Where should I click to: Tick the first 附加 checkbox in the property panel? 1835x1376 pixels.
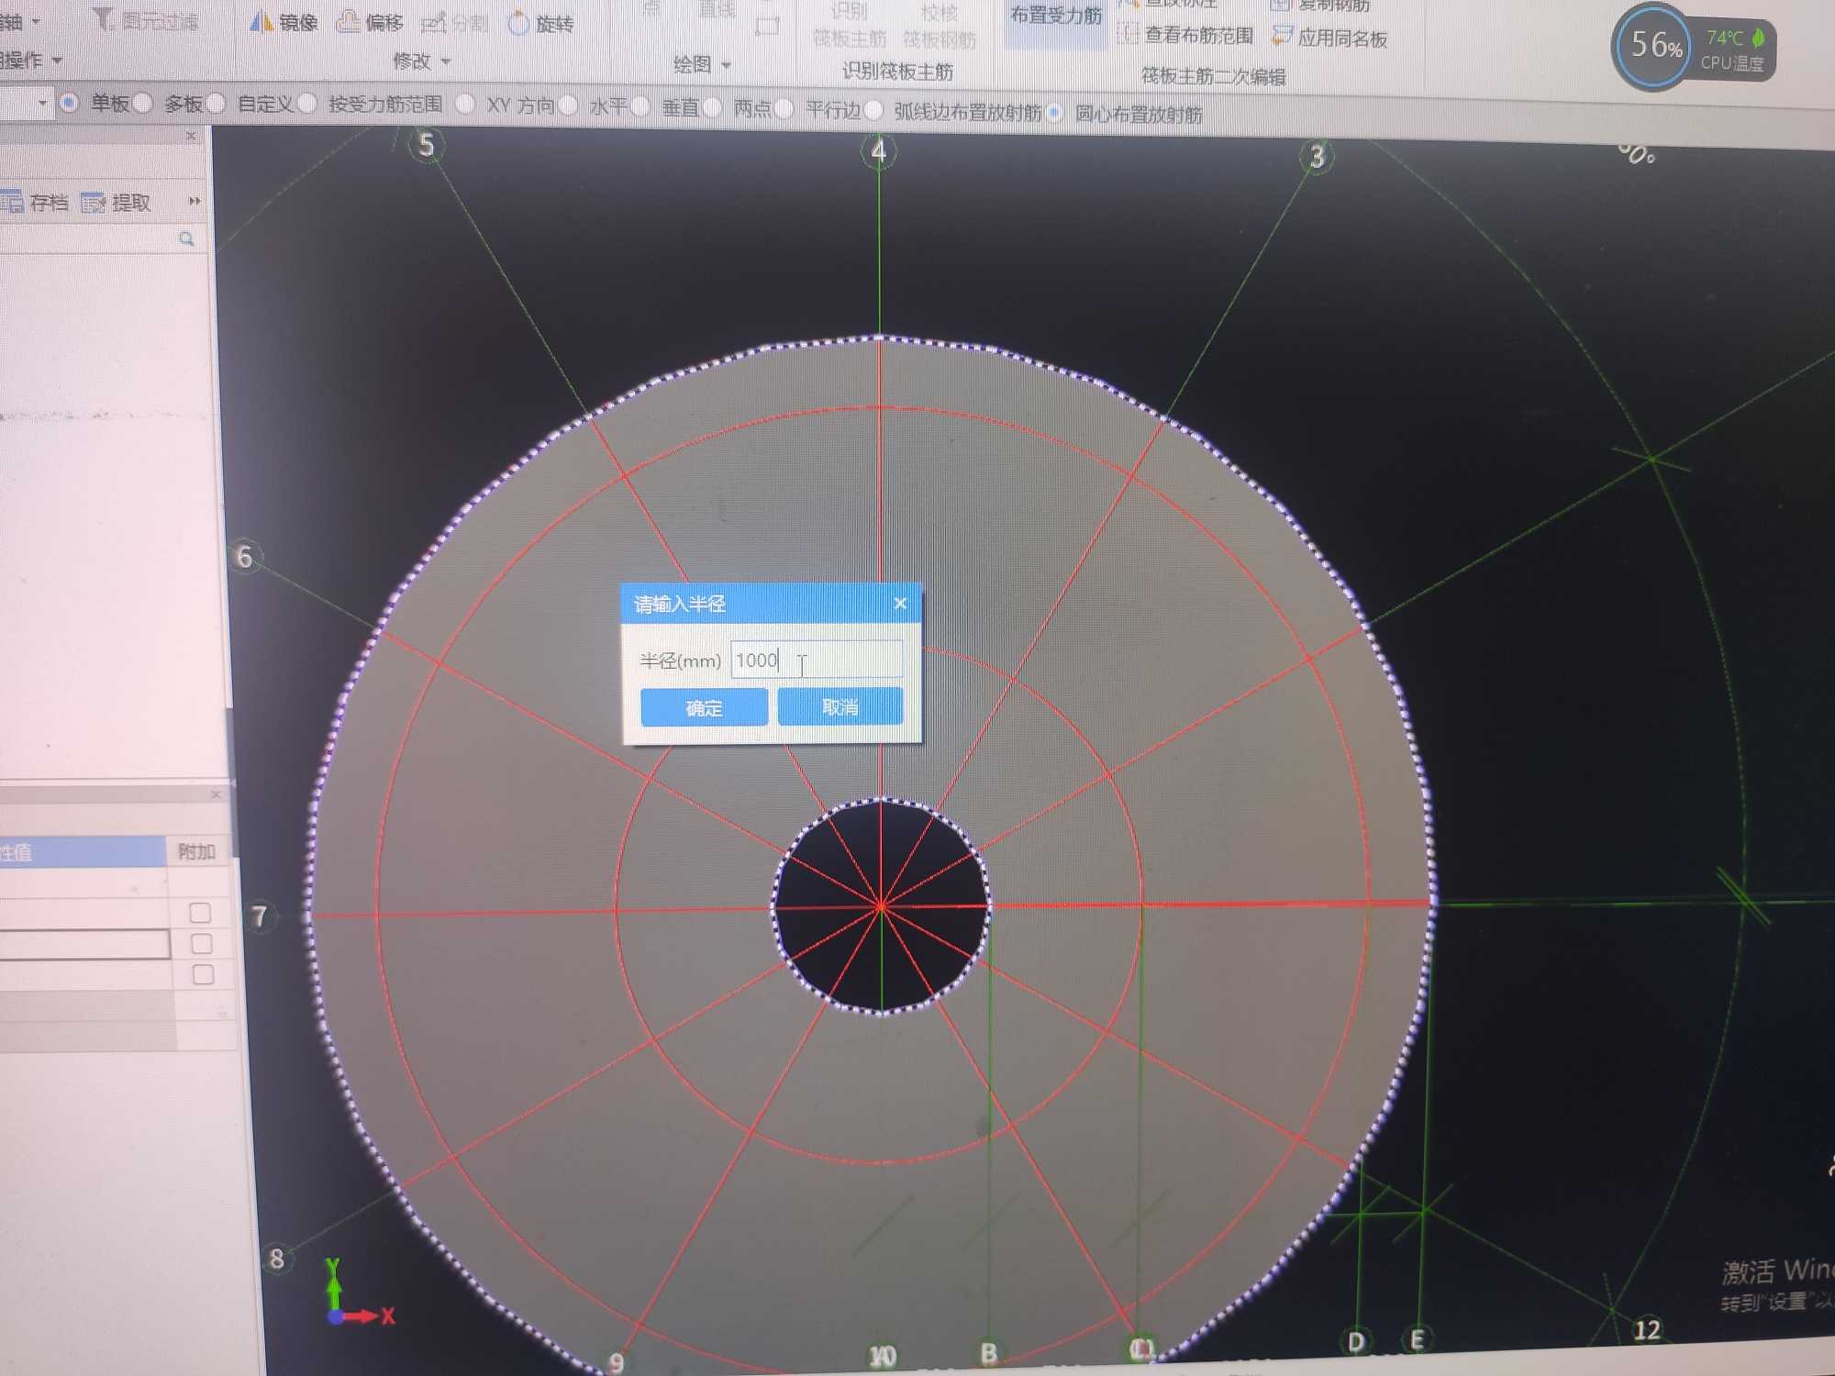click(x=200, y=913)
